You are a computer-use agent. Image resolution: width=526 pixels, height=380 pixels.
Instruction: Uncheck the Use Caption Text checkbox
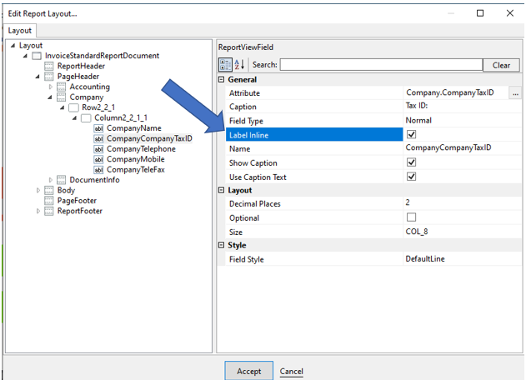point(411,177)
